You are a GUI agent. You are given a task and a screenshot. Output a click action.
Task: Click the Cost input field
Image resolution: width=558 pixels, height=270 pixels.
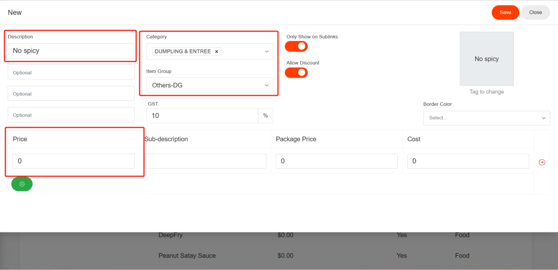(468, 161)
